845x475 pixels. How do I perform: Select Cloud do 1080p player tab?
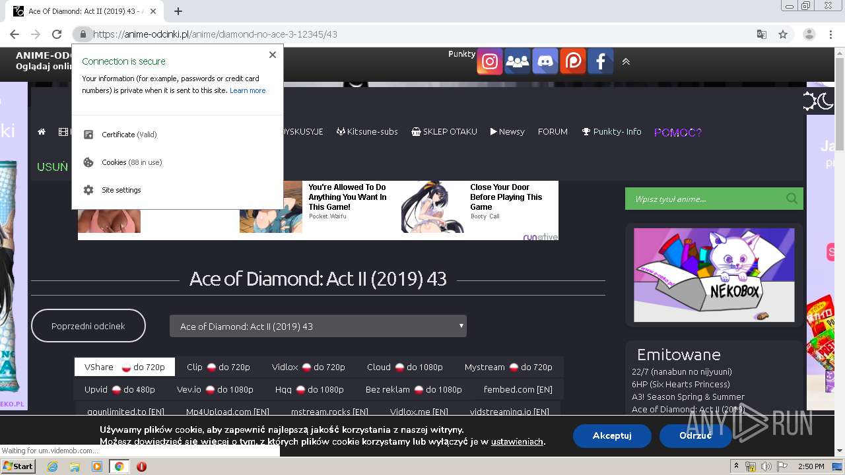[405, 367]
